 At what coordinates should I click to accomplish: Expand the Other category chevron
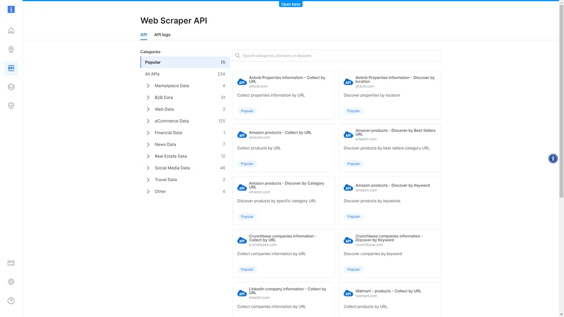click(148, 192)
